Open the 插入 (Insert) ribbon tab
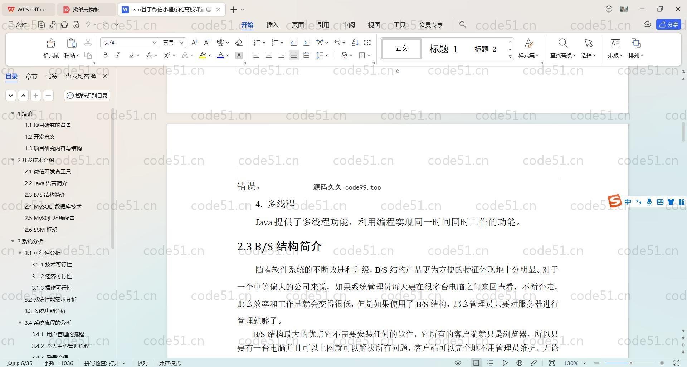687x367 pixels. [x=272, y=25]
